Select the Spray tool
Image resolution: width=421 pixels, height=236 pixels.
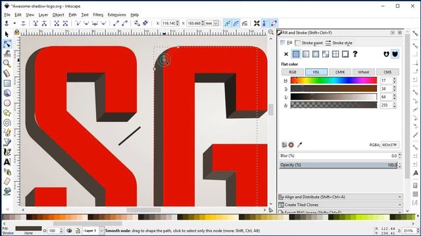click(7, 172)
